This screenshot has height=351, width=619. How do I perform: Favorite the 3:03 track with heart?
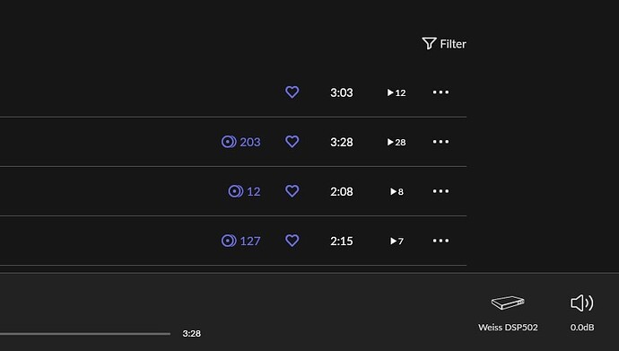tap(292, 92)
